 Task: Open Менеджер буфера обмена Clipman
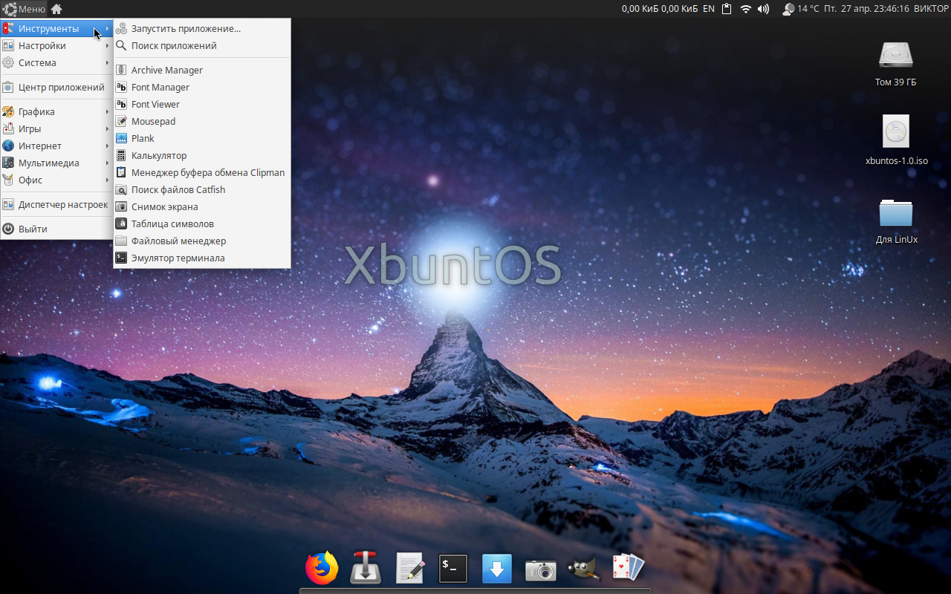201,172
